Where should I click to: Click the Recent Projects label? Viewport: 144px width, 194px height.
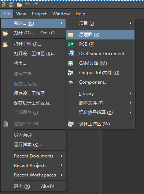pos(30,166)
